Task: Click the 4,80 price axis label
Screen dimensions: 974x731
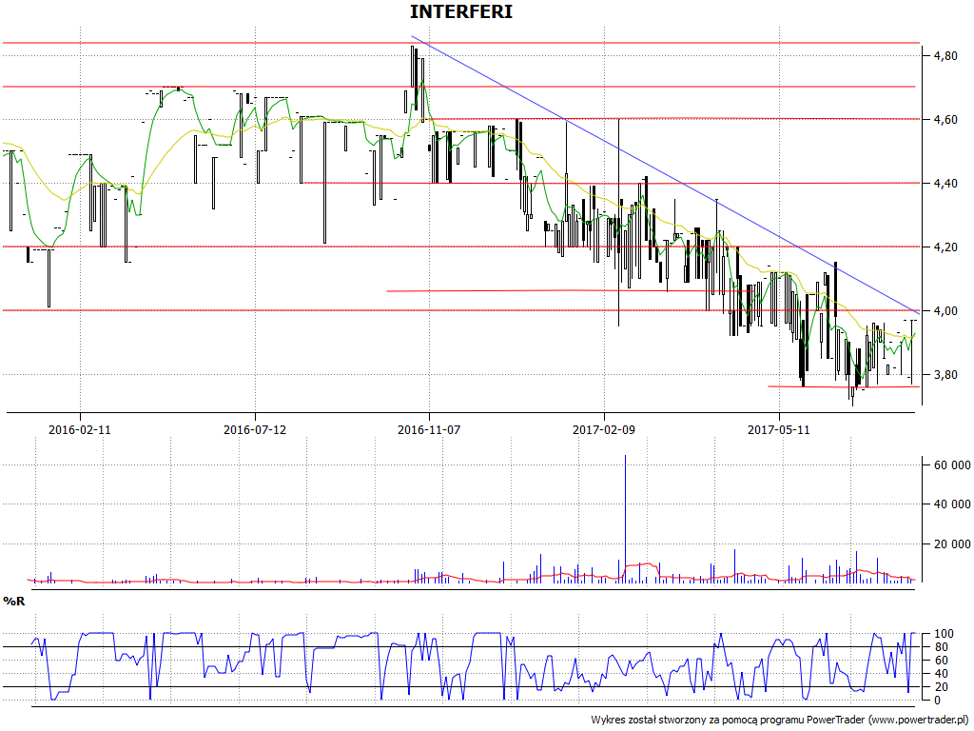Action: pos(945,56)
